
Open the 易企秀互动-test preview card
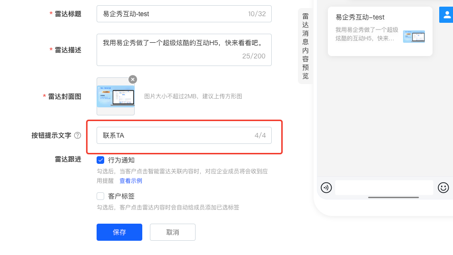(x=380, y=31)
